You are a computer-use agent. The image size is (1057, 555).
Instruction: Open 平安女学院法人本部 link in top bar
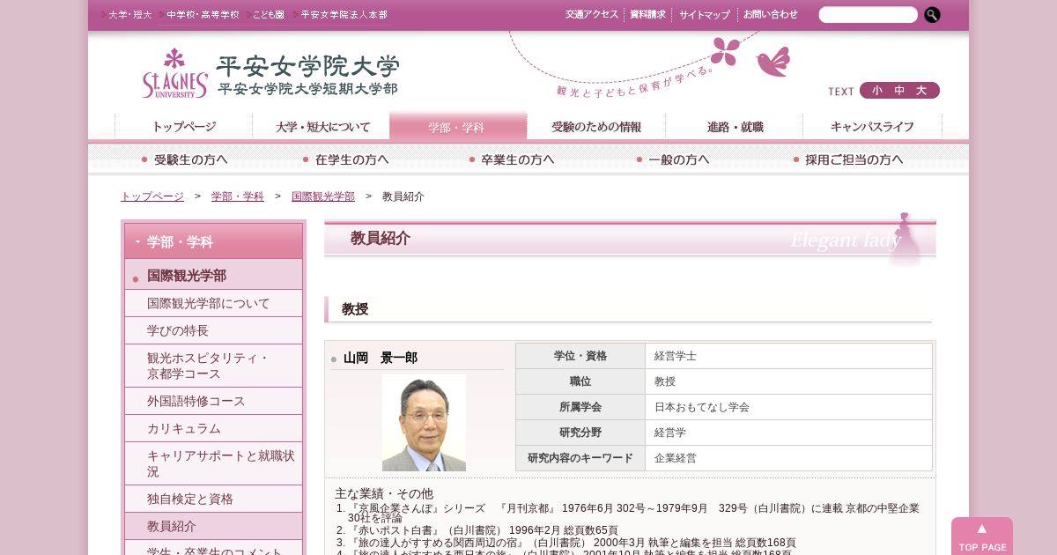click(x=342, y=15)
